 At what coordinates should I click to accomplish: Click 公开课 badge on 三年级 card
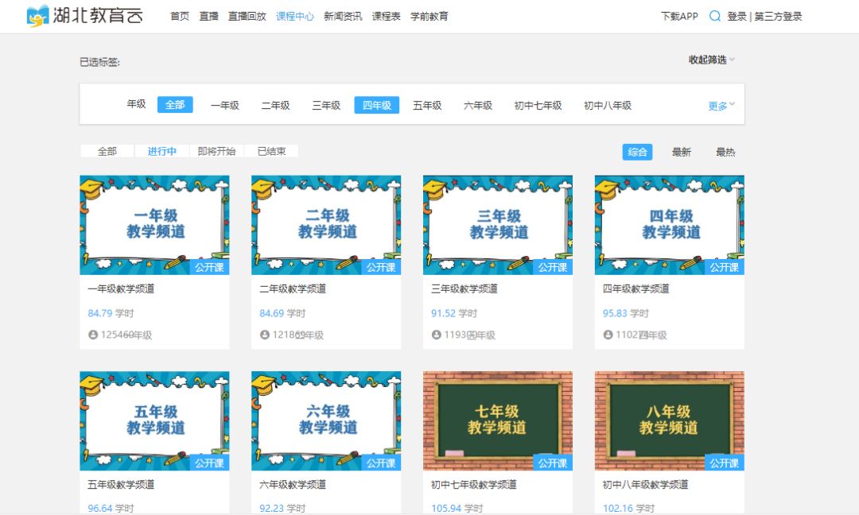[552, 267]
